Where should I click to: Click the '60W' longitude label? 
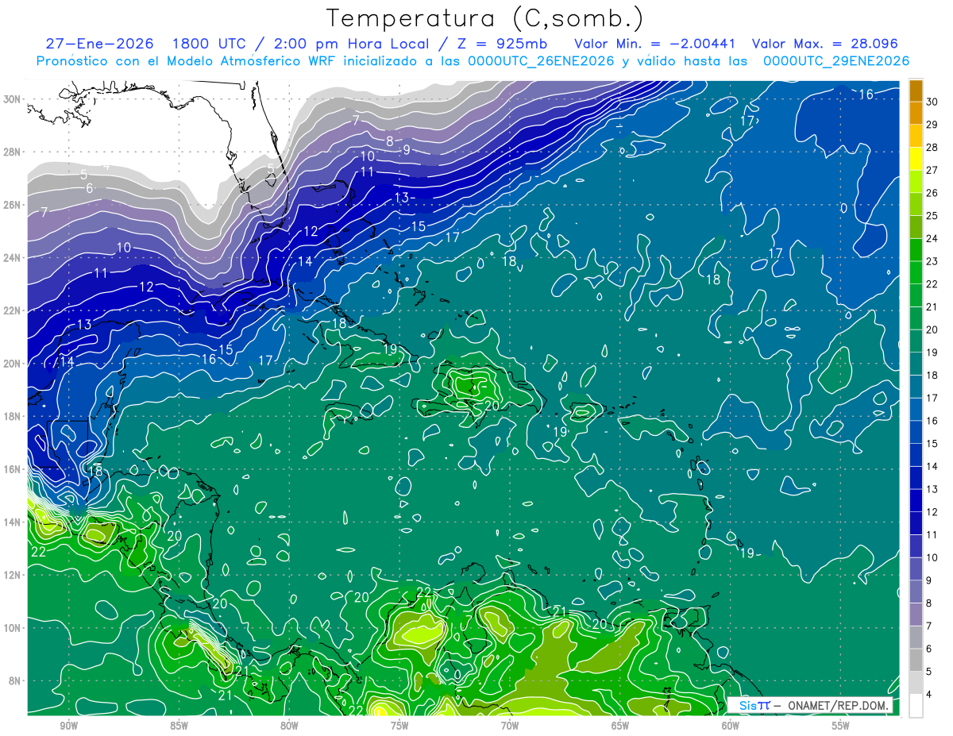(x=731, y=726)
